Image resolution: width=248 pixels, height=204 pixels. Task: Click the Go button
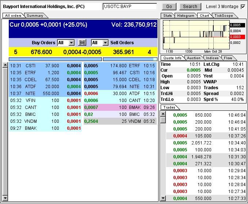coord(169,7)
